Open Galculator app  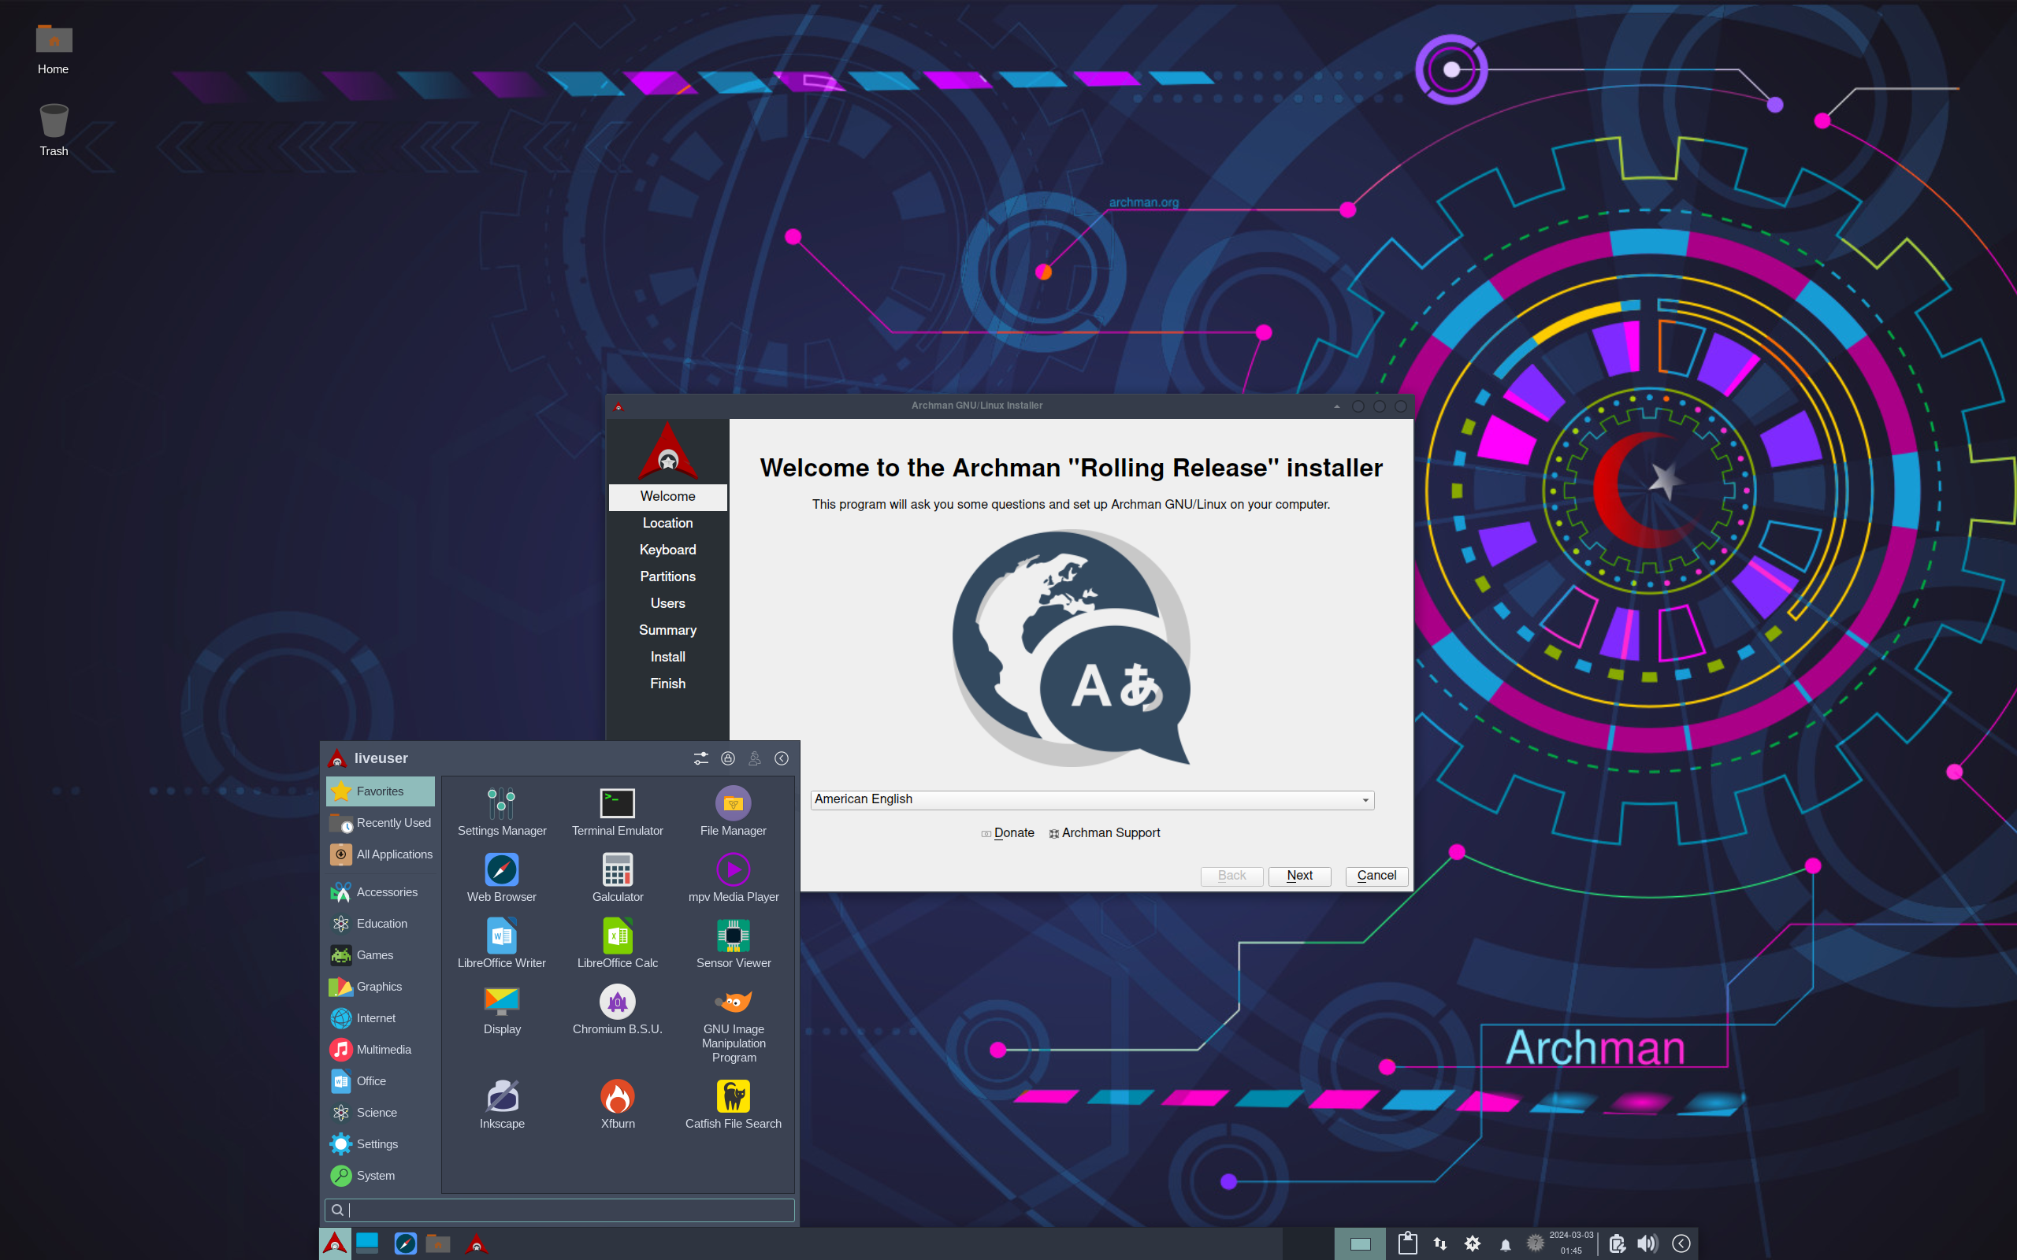pyautogui.click(x=618, y=877)
